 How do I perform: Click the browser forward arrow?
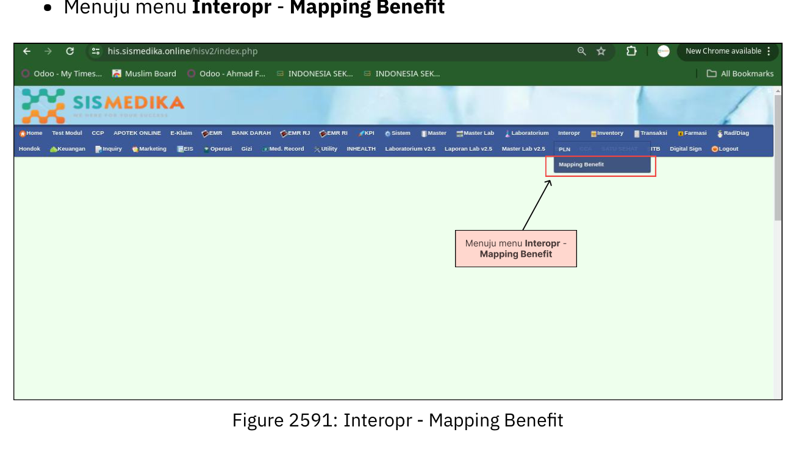click(48, 51)
